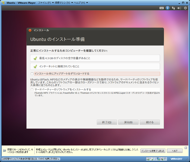This screenshot has width=190, height=162.
Task: Click the network connection arrows icon
Action: (x=173, y=8)
